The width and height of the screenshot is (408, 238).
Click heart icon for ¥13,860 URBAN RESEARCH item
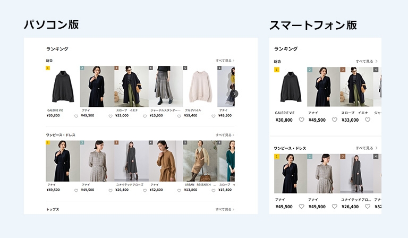click(x=213, y=190)
